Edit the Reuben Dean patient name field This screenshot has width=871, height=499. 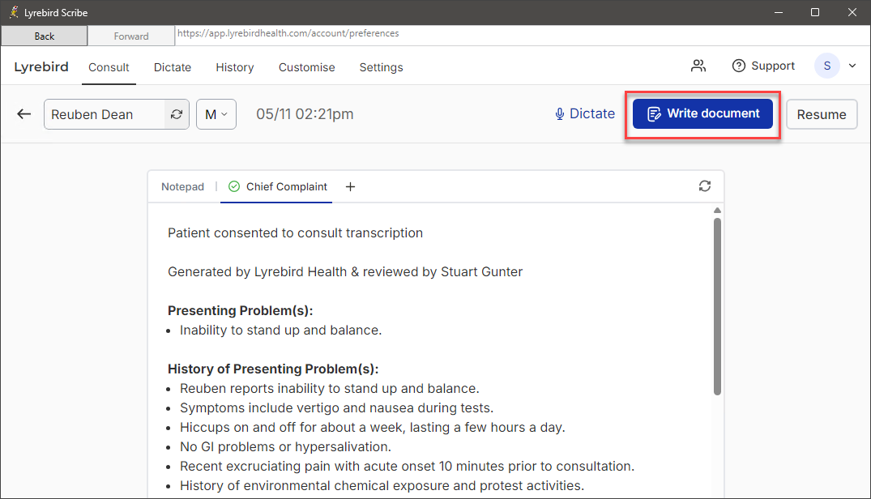coord(105,114)
